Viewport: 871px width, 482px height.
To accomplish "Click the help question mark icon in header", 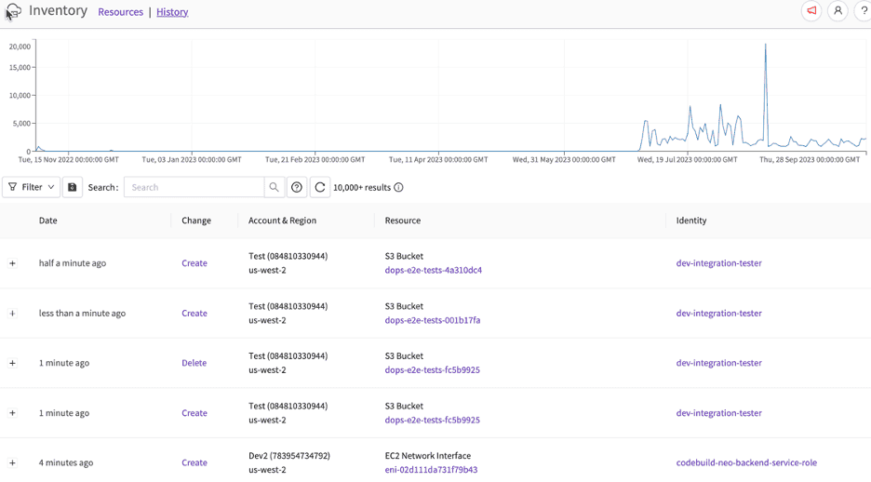I will (864, 10).
